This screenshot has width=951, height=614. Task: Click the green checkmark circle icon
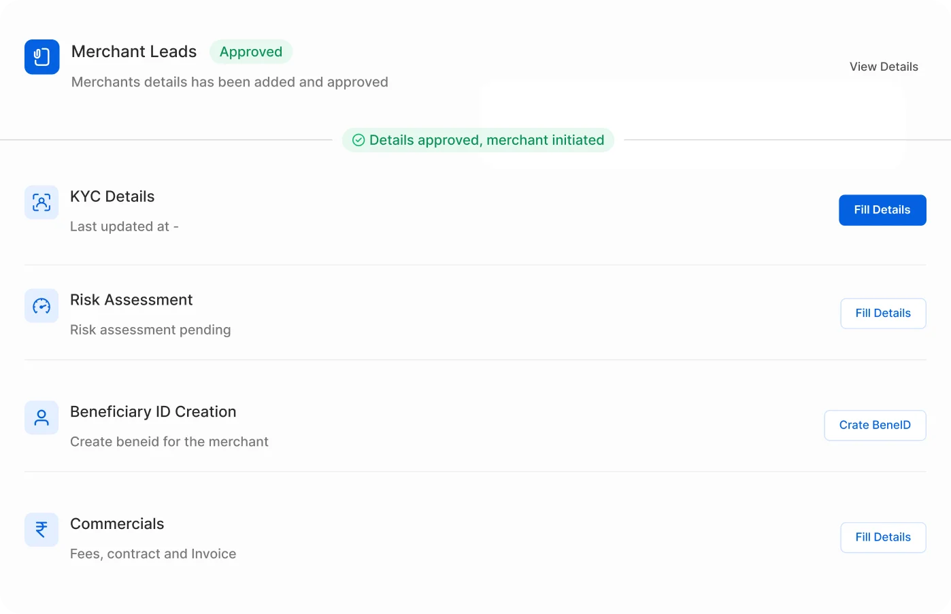[358, 140]
